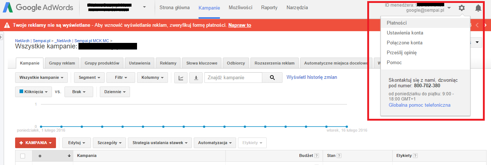Open the Segment dropdown
This screenshot has width=491, height=165.
[x=90, y=78]
